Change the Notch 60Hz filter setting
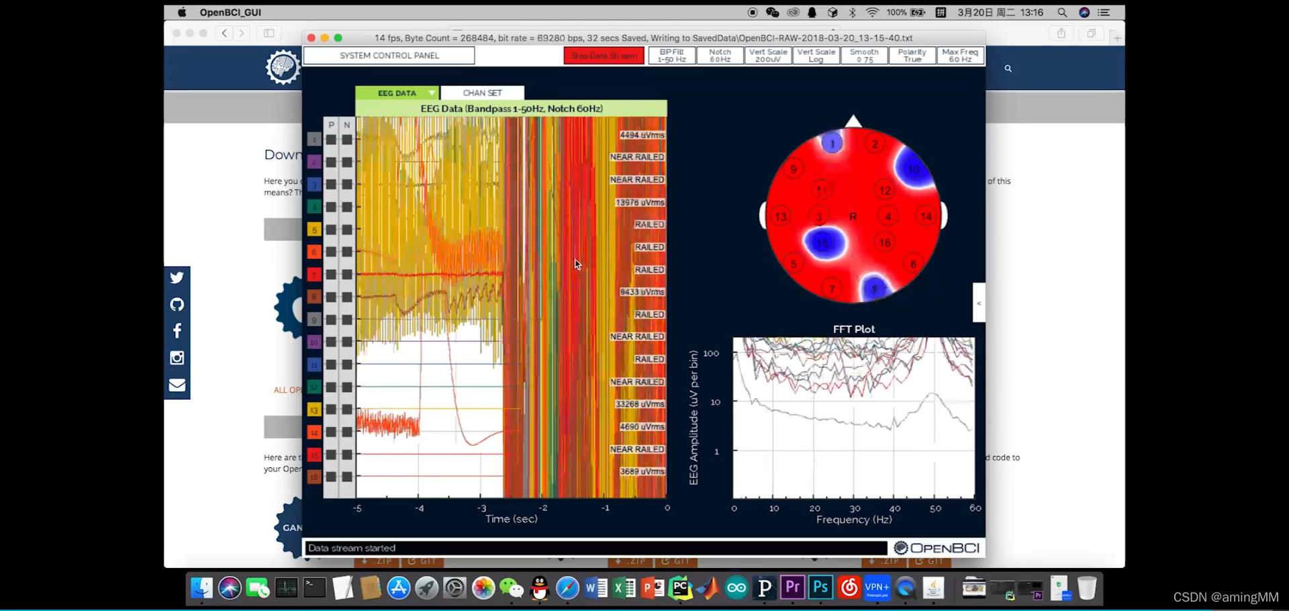Screen dimensions: 1289x611 point(720,56)
